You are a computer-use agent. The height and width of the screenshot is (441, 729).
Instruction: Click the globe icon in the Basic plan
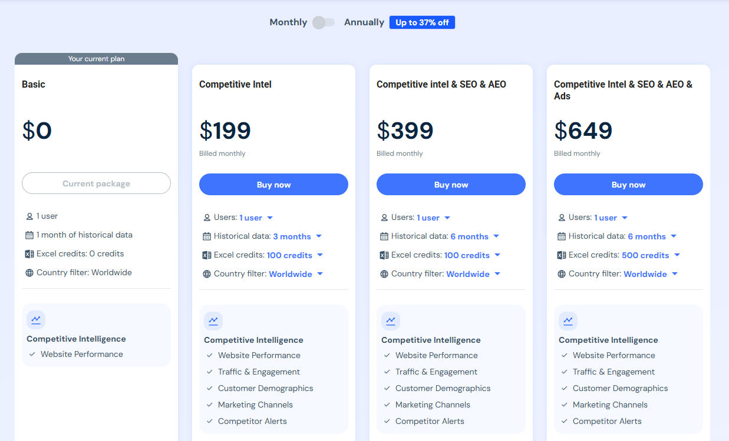click(29, 273)
